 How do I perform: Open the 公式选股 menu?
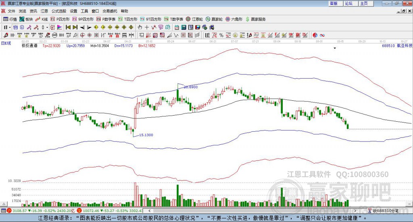(59, 11)
